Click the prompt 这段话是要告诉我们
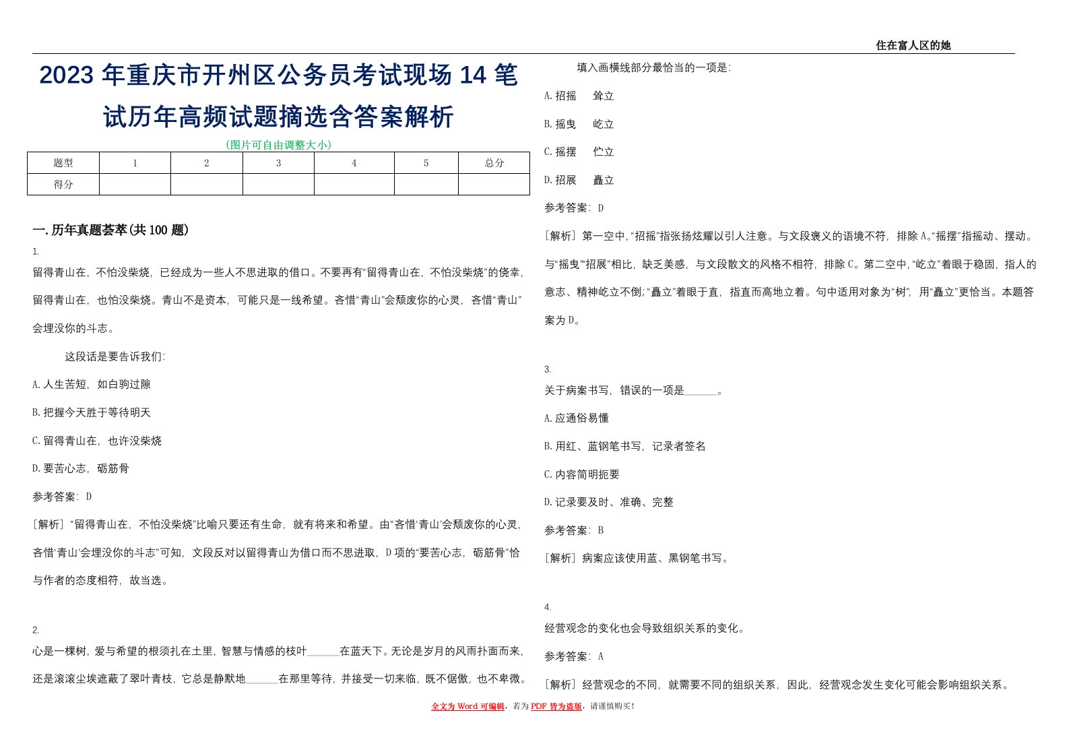The height and width of the screenshot is (756, 1069). point(115,356)
